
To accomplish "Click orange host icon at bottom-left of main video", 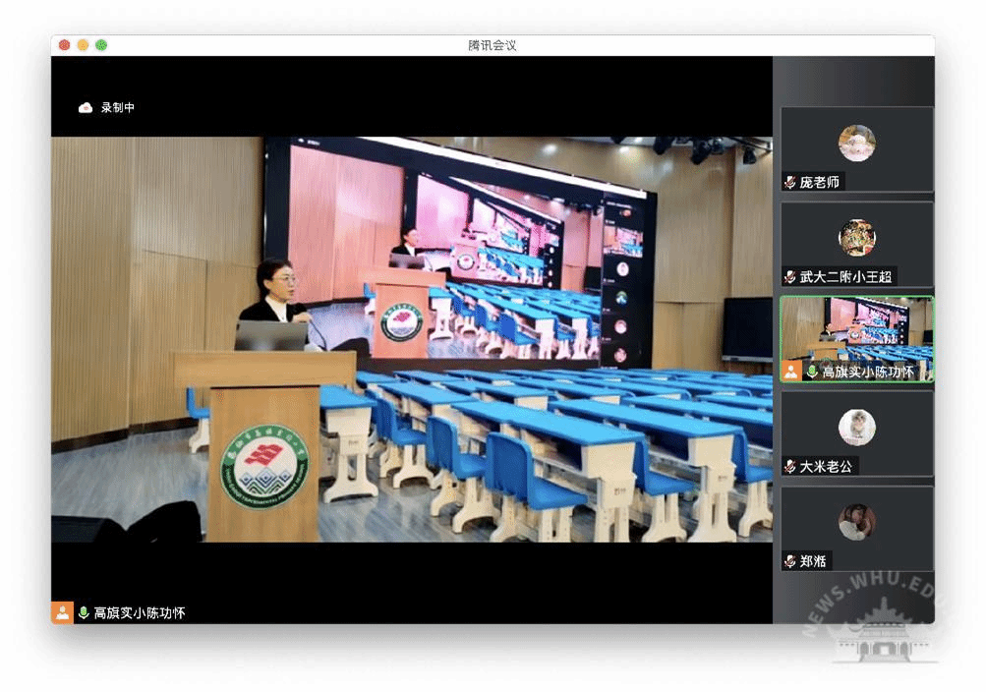I will (62, 612).
